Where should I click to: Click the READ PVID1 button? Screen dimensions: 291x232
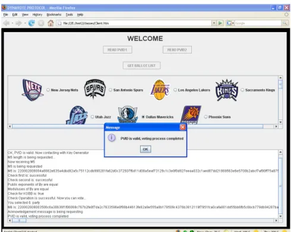(x=118, y=50)
